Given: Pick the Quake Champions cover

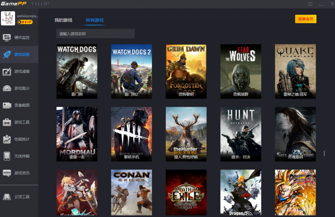Looking at the screenshot, I should (x=295, y=71).
